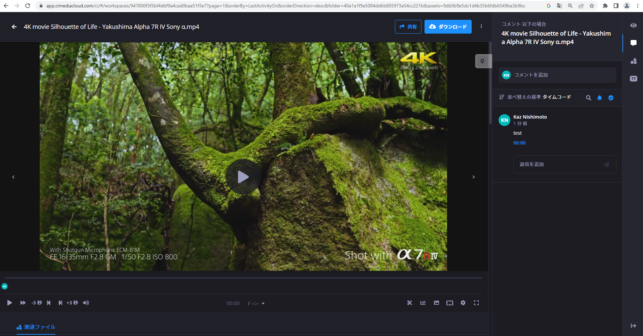Image resolution: width=643 pixels, height=336 pixels.
Task: Go to the previous asset with the left chevron
Action: [13, 177]
